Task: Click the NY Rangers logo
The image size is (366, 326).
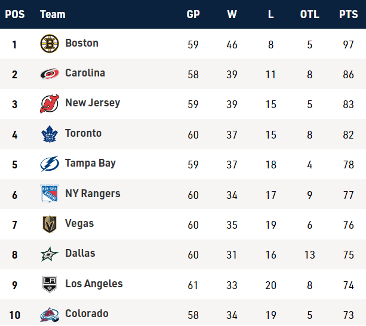Action: tap(50, 194)
